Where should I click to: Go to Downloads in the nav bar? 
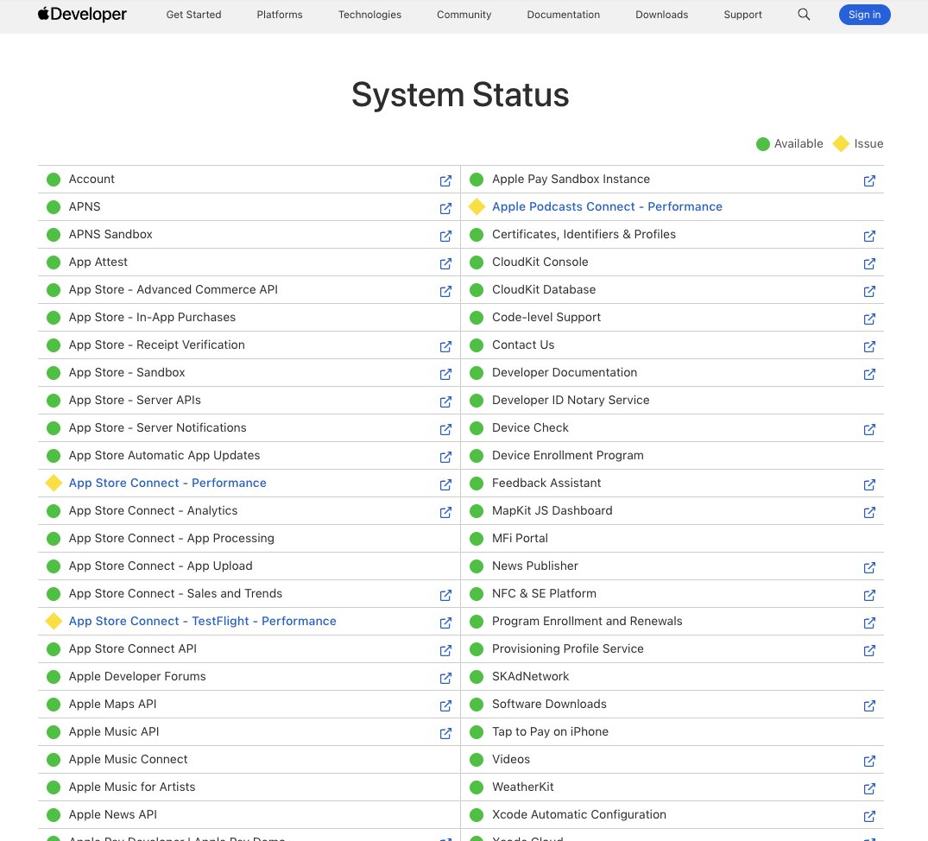[661, 14]
